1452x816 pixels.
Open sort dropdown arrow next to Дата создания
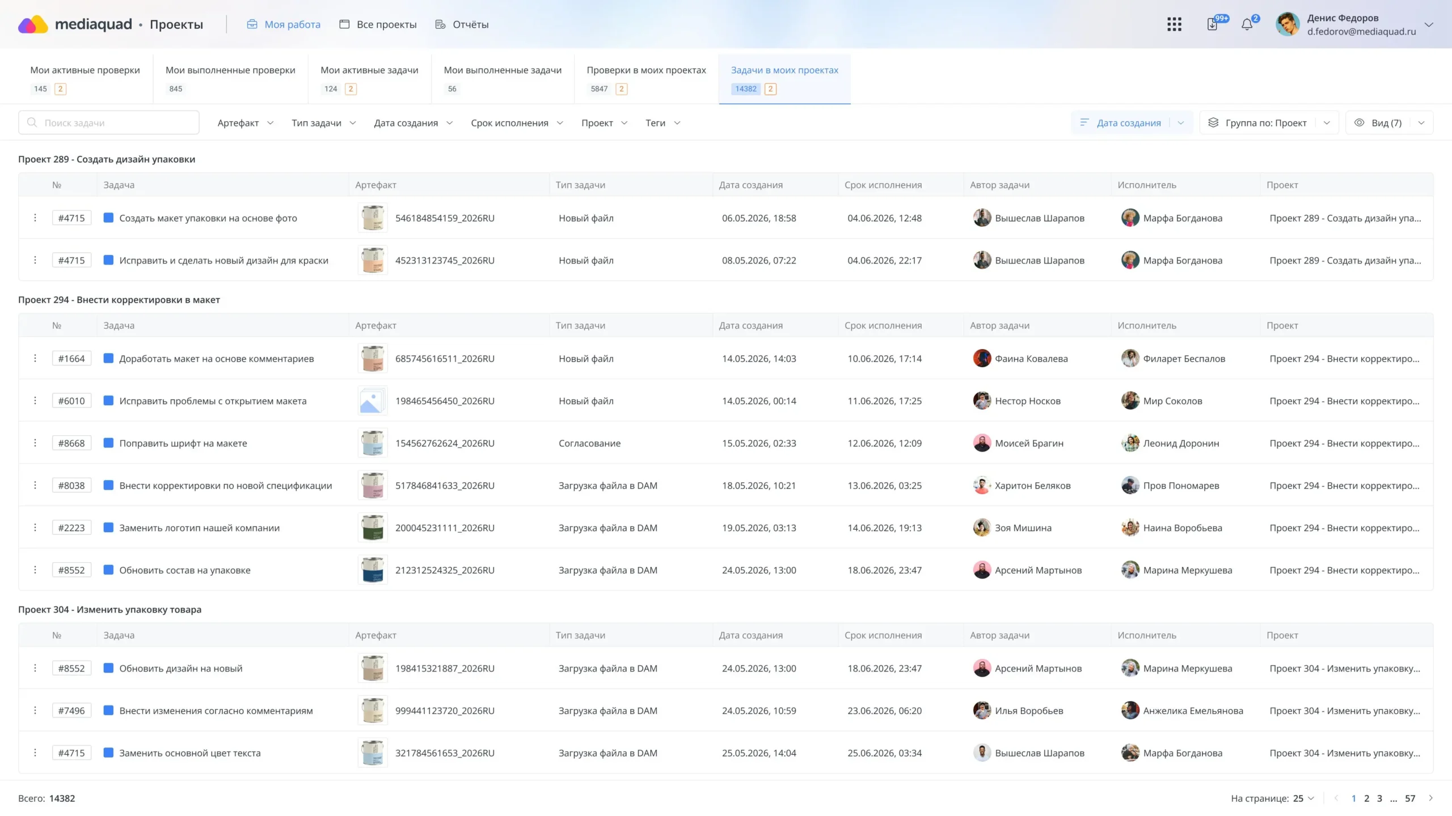pos(1181,122)
